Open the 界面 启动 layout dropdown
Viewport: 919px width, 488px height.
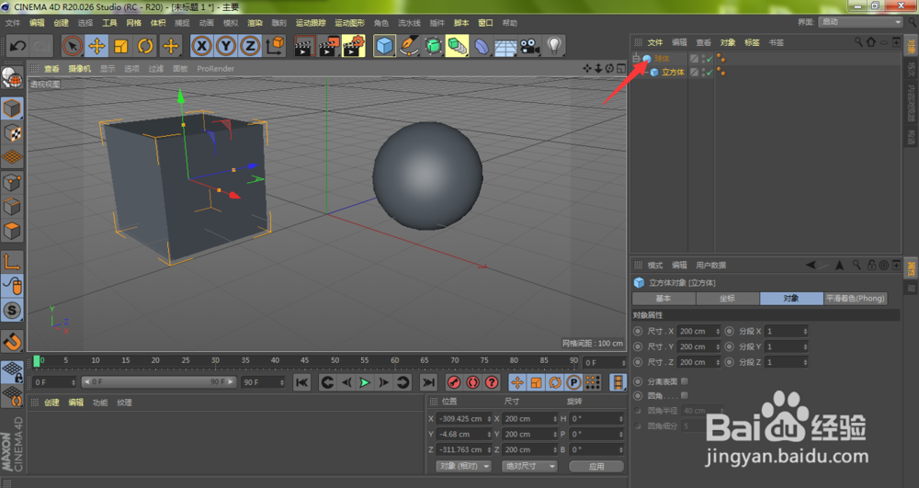pyautogui.click(x=860, y=22)
